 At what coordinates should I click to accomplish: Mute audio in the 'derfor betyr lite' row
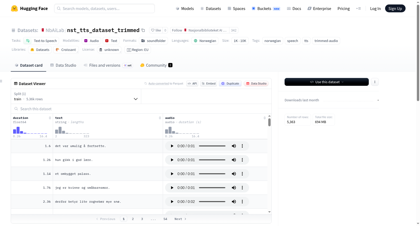pos(234,202)
